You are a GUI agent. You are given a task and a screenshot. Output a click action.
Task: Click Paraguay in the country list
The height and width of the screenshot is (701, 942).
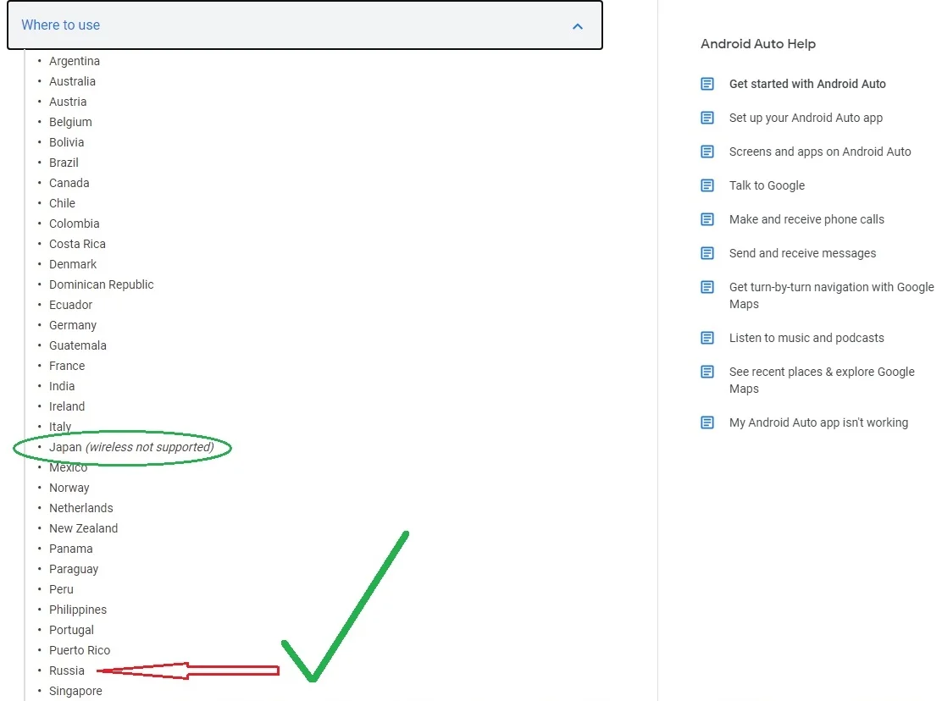(74, 570)
